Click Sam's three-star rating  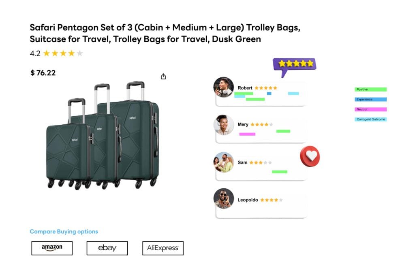coord(261,162)
